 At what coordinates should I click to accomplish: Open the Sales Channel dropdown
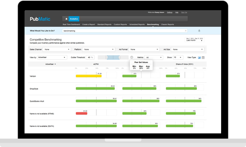(x=57, y=50)
